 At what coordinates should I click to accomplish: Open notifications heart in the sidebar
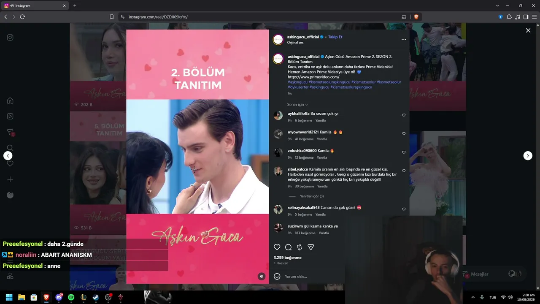[10, 163]
